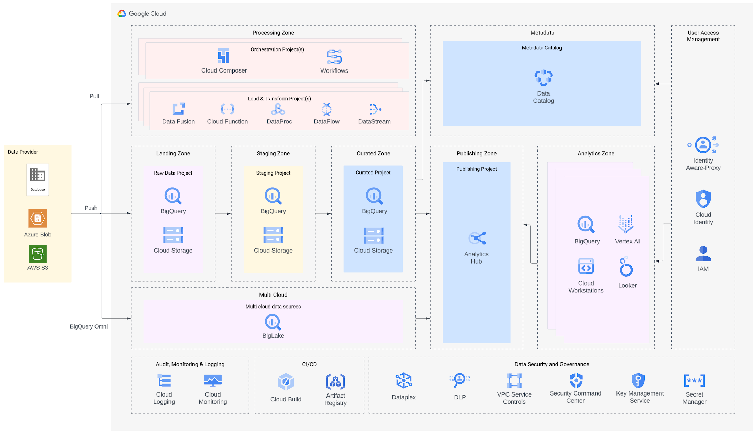Image resolution: width=756 pixels, height=434 pixels.
Task: Select BigQuery icon in Raw Data Project
Action: pos(173,196)
